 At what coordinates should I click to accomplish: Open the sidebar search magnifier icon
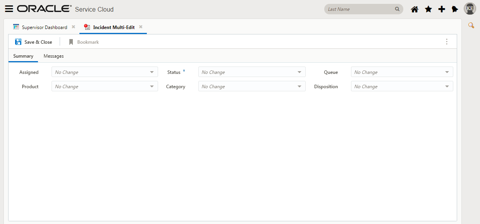[471, 25]
